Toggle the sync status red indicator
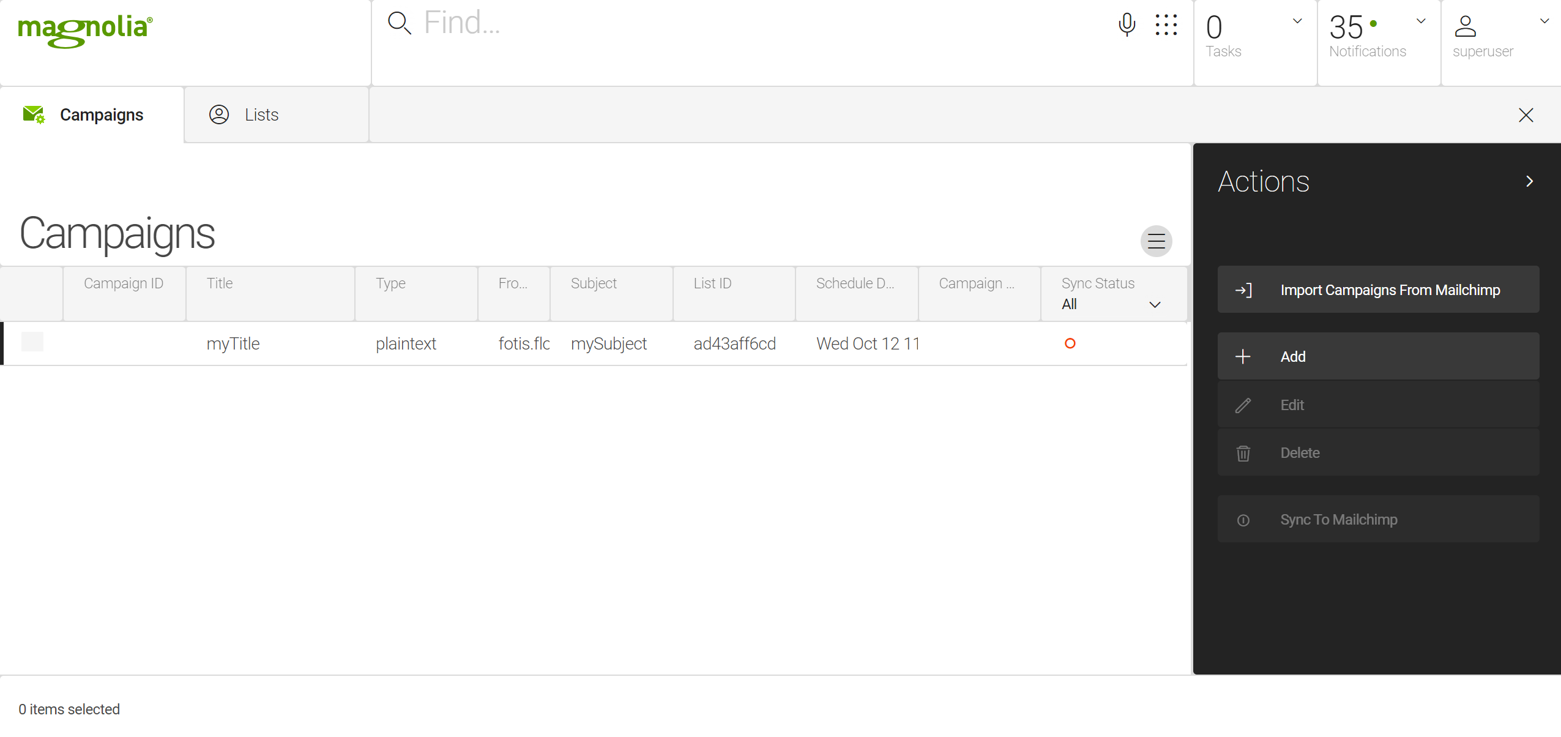 [x=1070, y=343]
